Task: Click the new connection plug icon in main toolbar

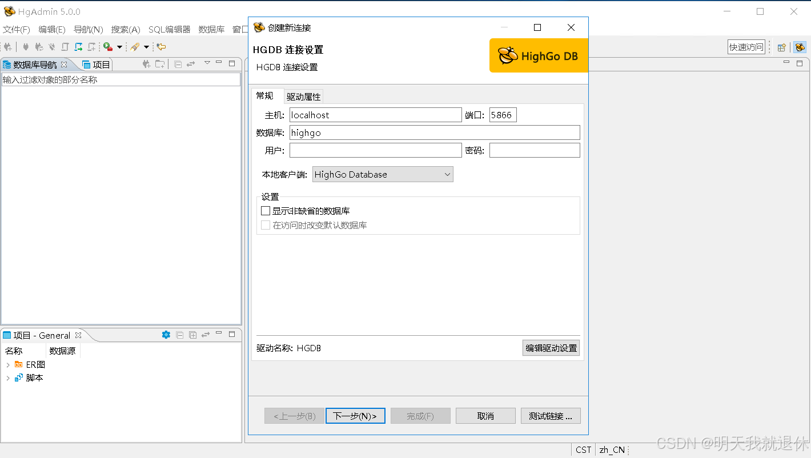Action: tap(8, 47)
